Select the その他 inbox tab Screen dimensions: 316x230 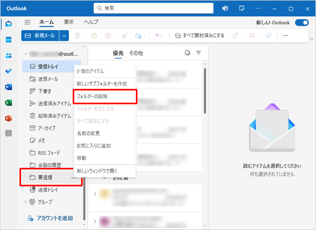(136, 53)
